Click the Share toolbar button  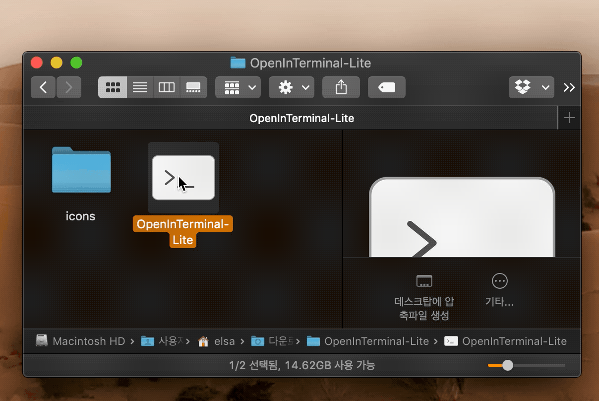tap(341, 88)
